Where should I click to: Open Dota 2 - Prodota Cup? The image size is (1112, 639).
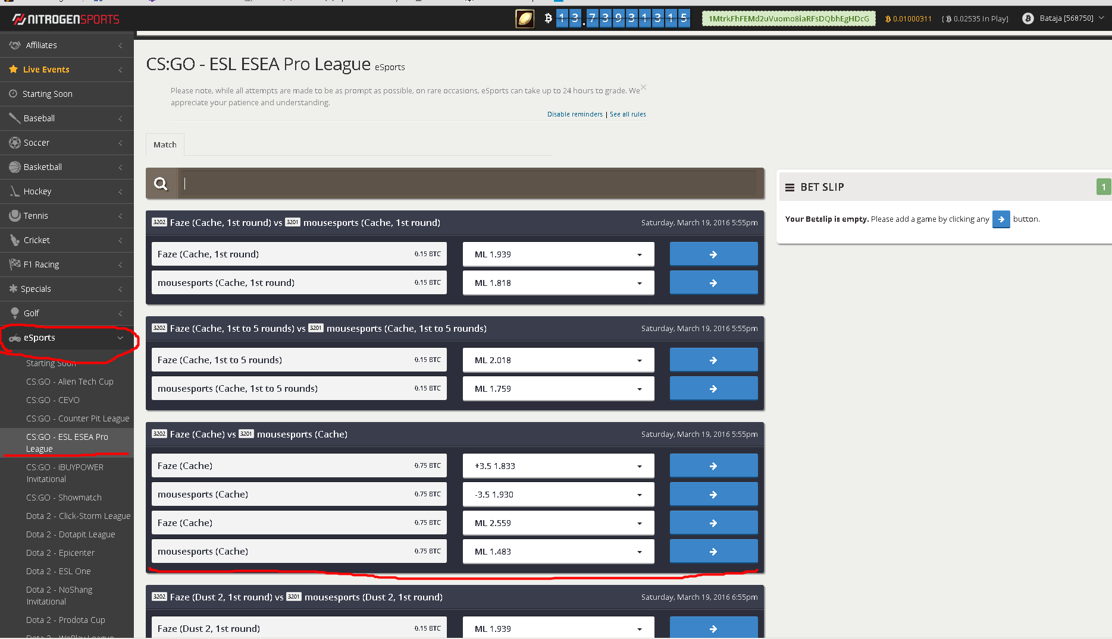click(65, 620)
